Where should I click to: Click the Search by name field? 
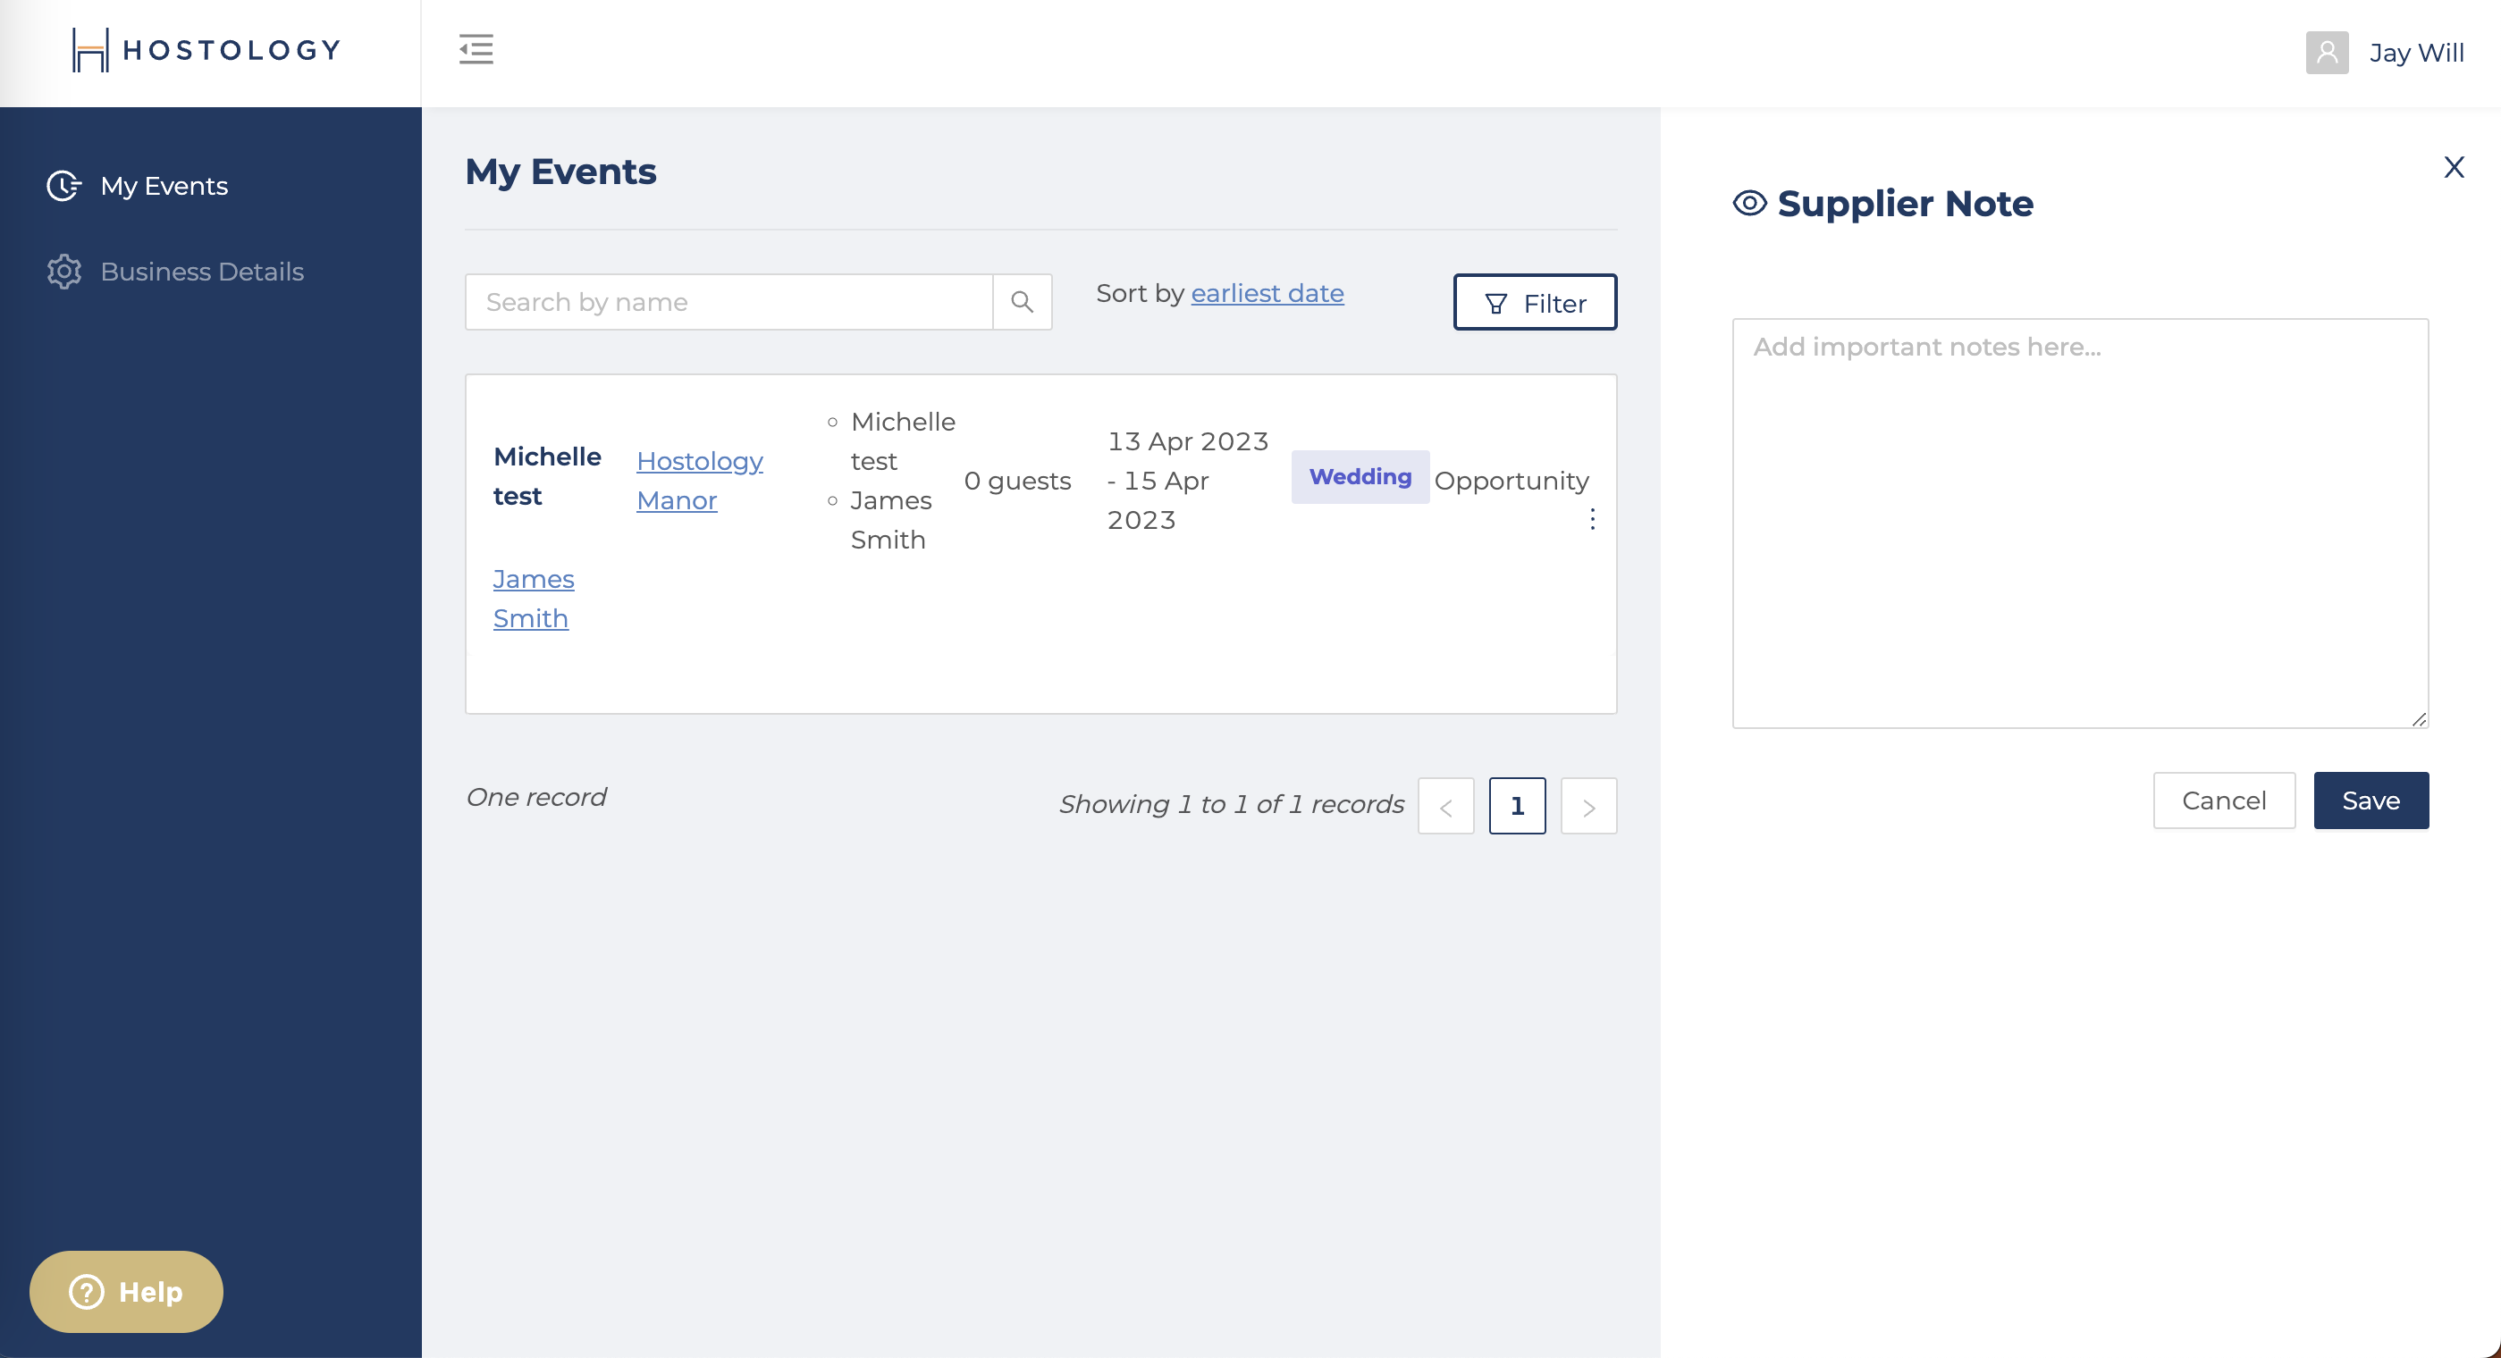click(x=728, y=302)
